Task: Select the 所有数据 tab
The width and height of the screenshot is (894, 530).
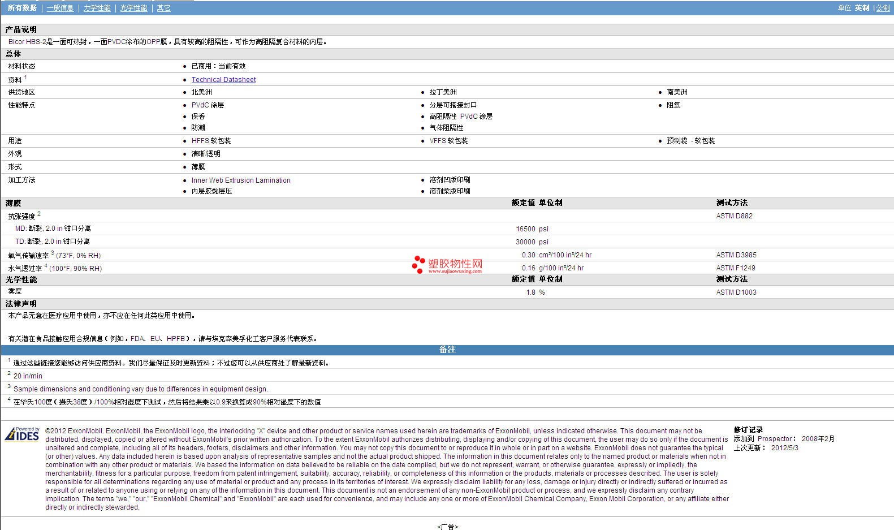Action: point(22,8)
